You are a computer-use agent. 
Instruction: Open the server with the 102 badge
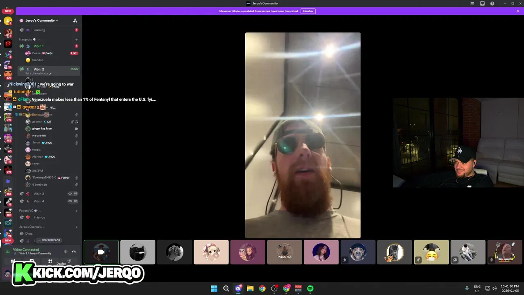coord(8,213)
